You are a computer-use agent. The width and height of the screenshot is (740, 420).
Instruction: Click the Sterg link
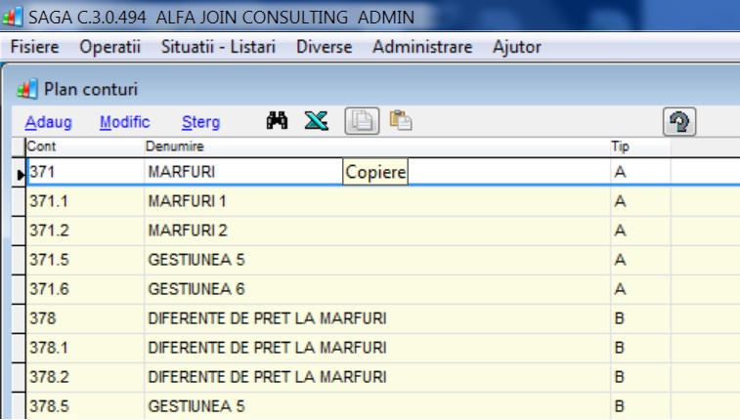(201, 122)
